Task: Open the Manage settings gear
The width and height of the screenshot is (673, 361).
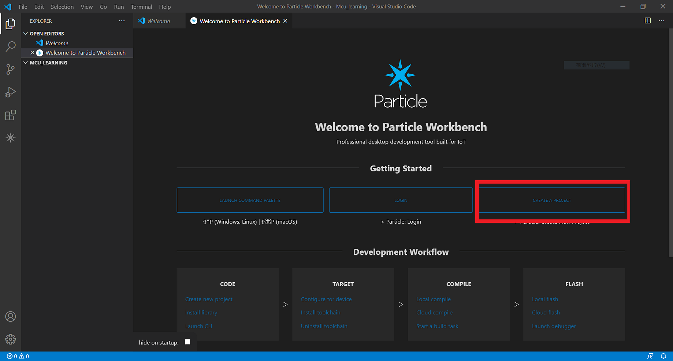Action: pos(11,339)
